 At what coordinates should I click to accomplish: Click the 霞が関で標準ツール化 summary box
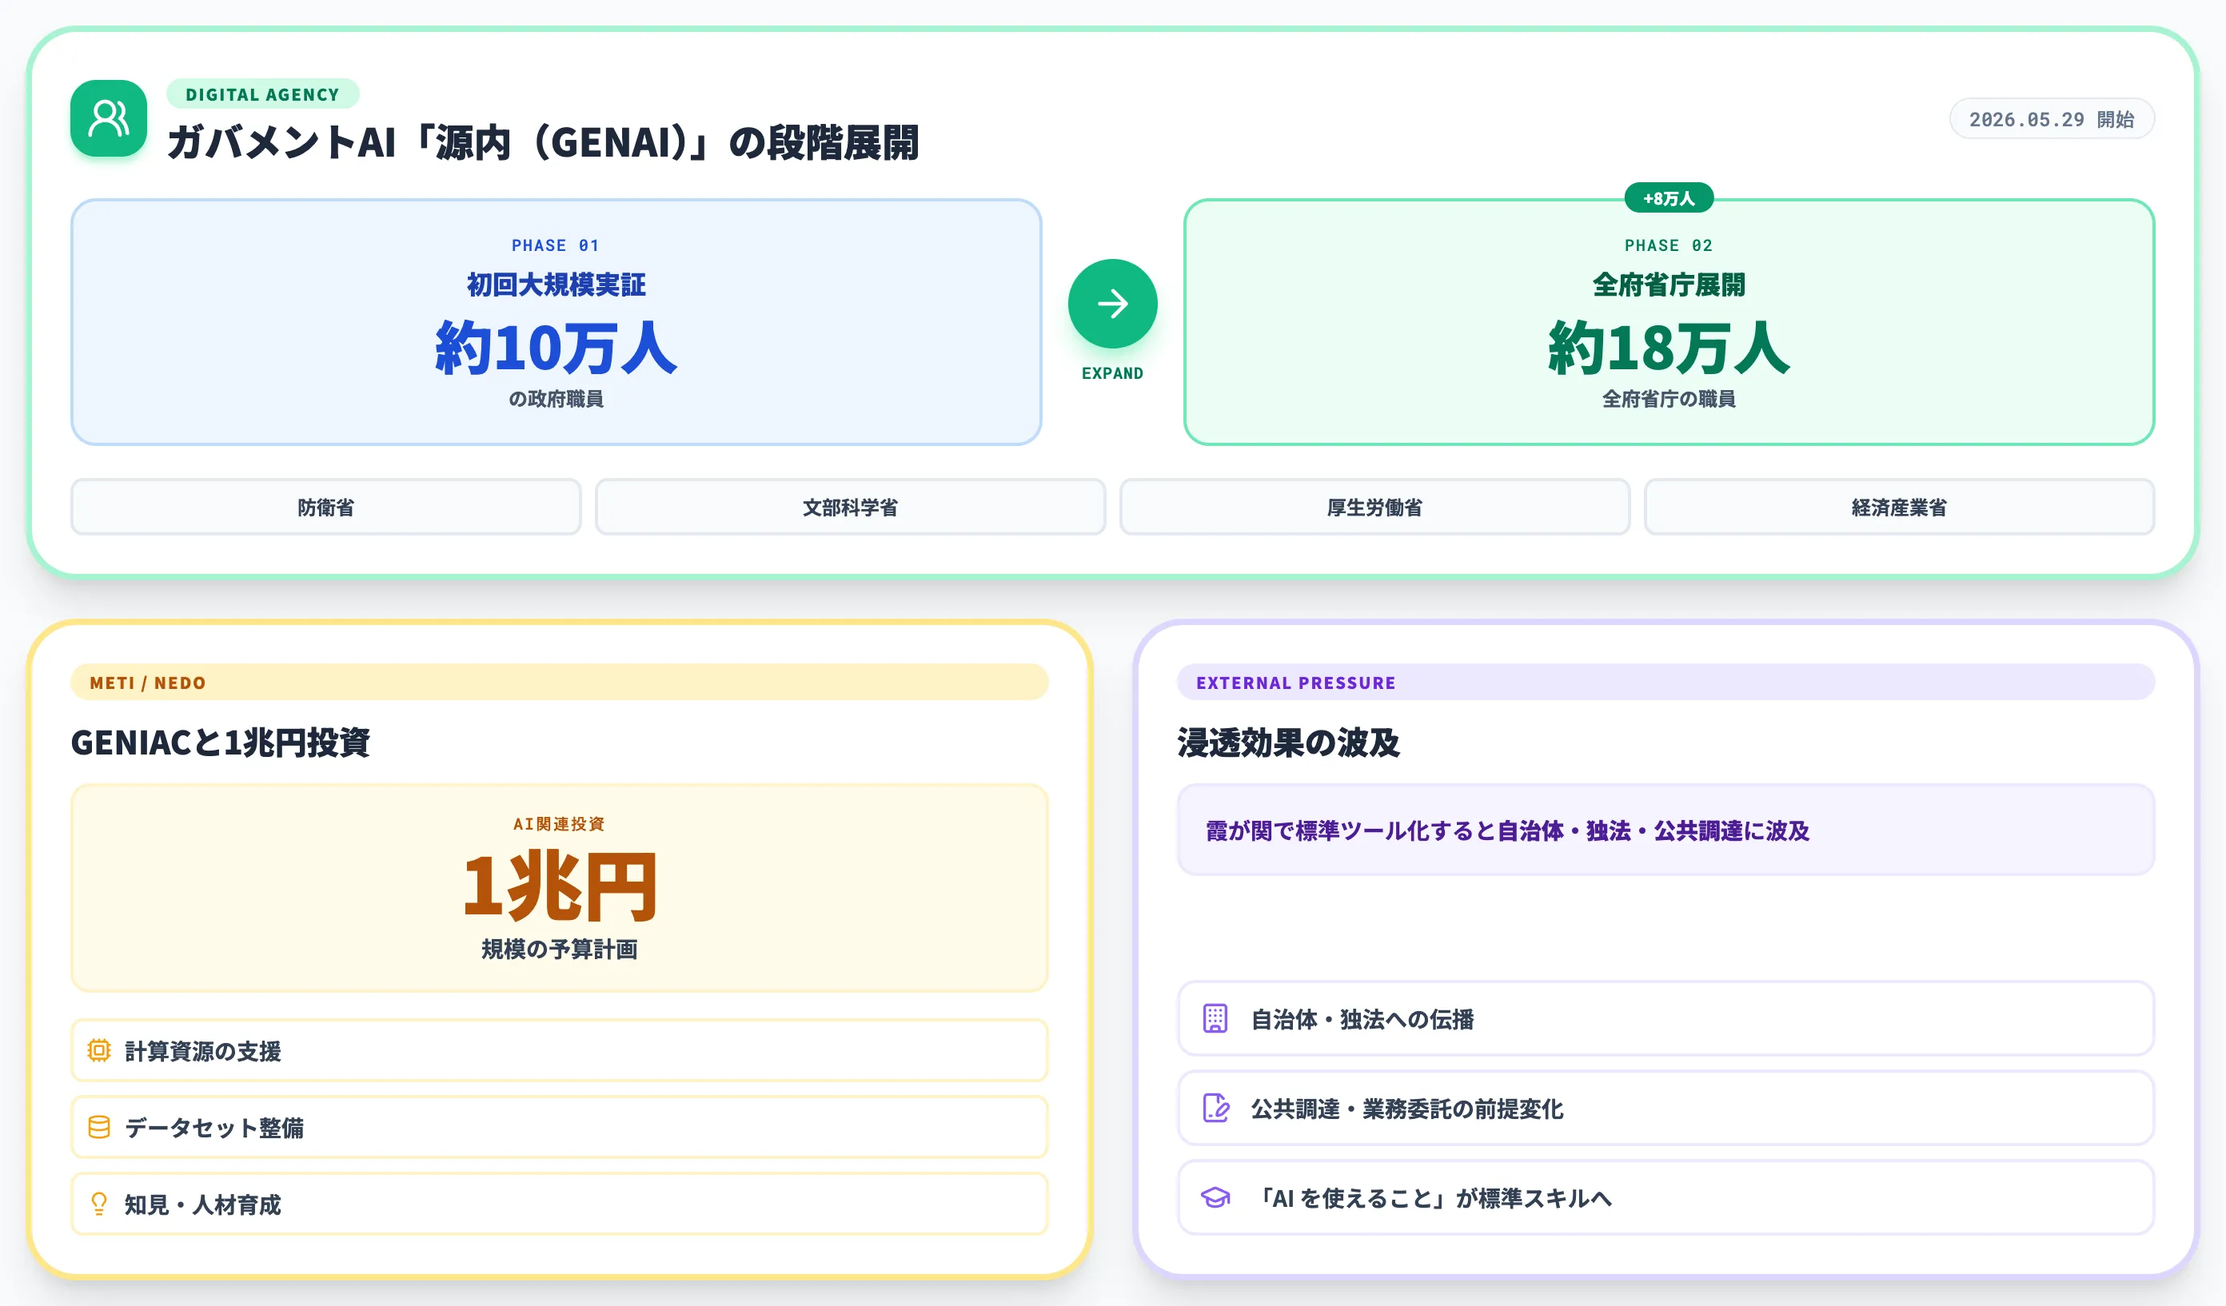(x=1666, y=830)
